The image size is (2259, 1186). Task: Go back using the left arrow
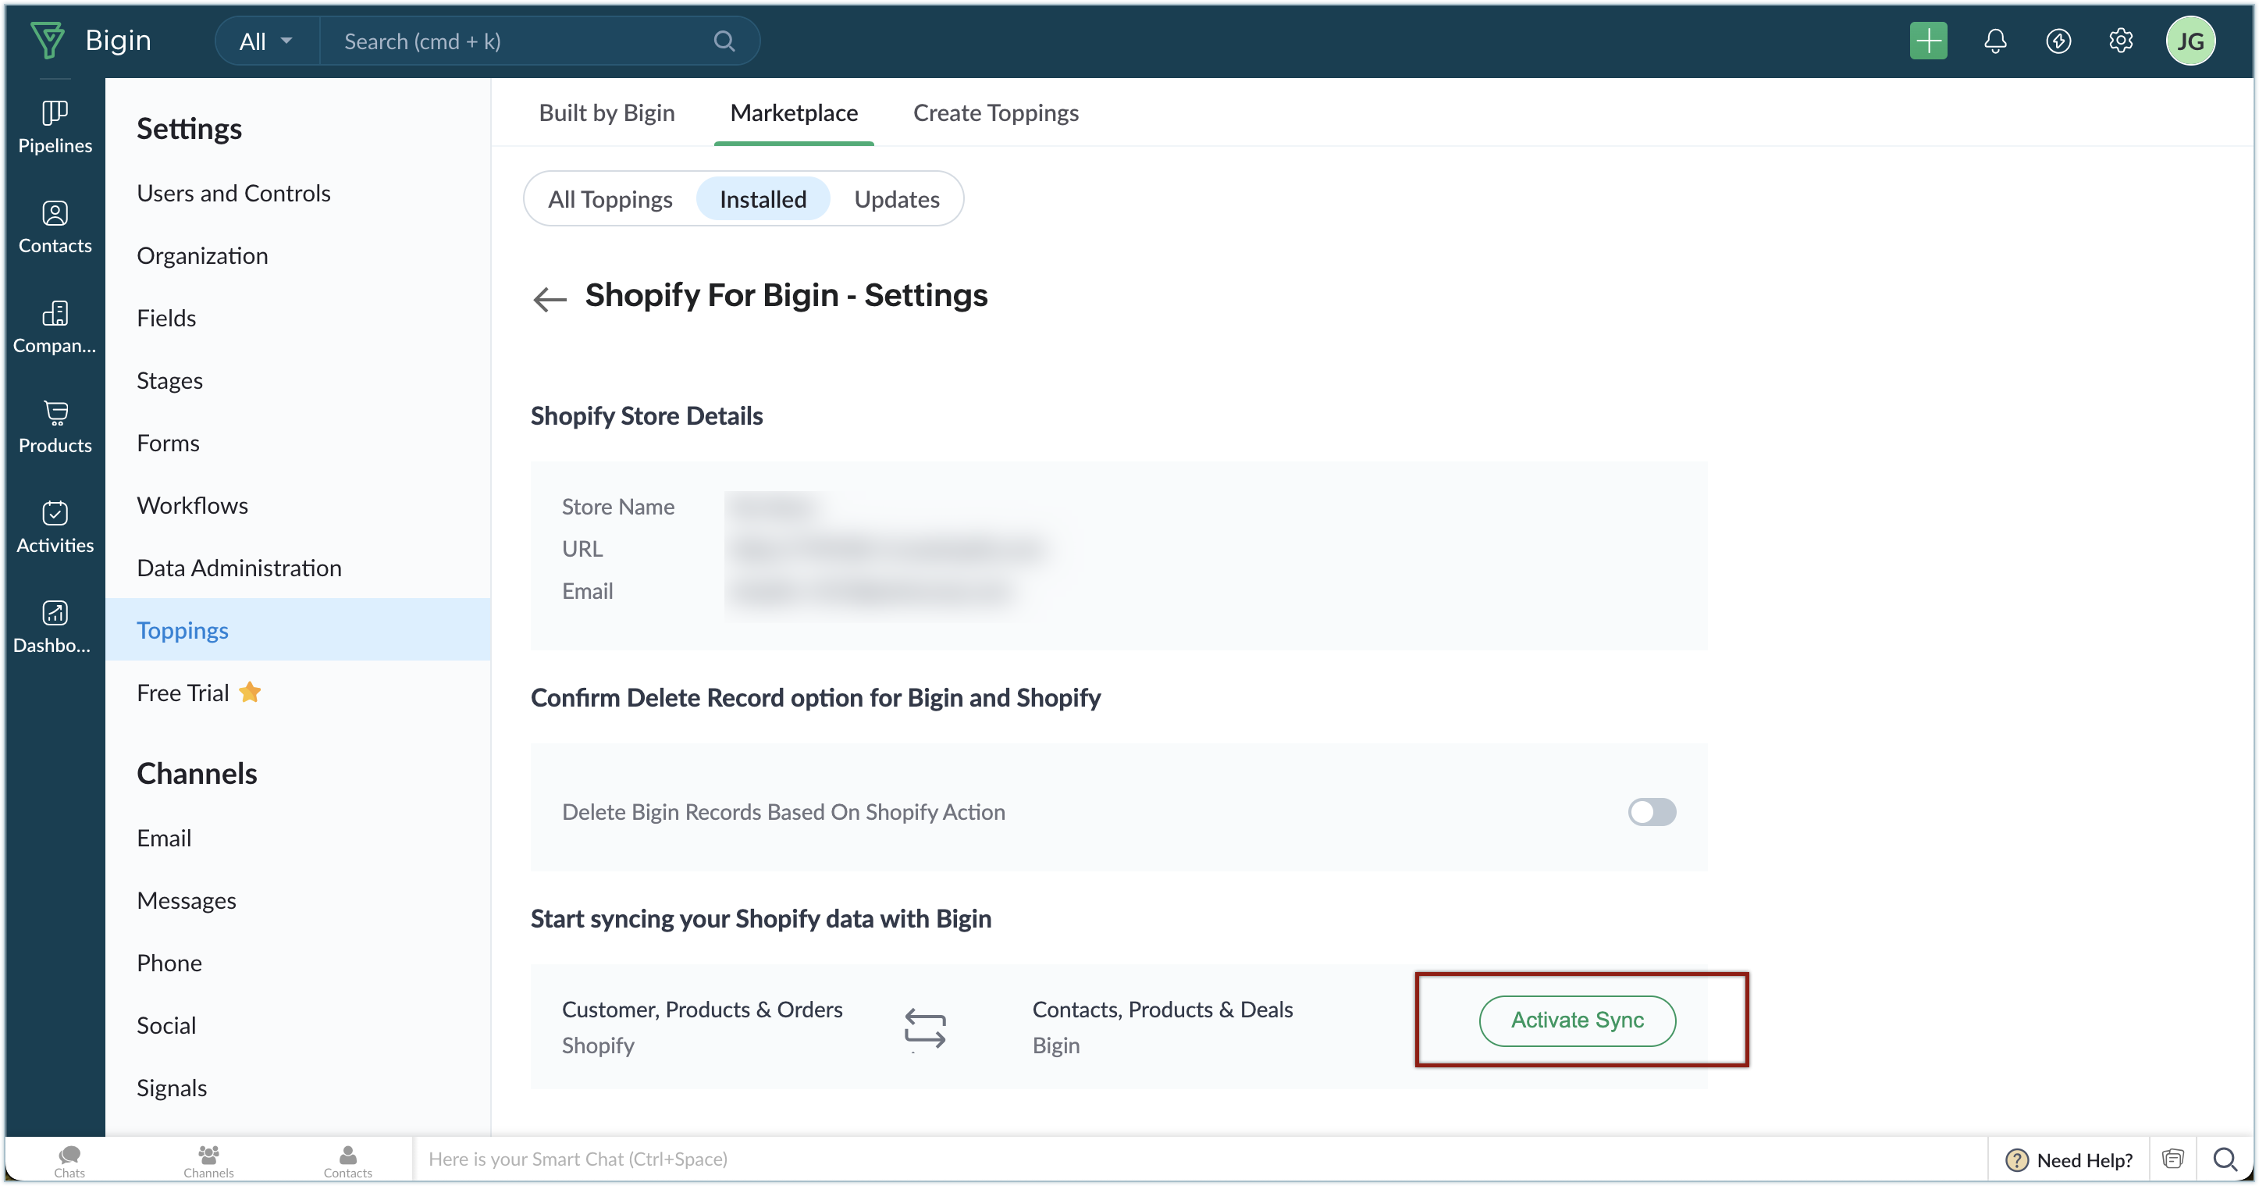click(x=550, y=299)
